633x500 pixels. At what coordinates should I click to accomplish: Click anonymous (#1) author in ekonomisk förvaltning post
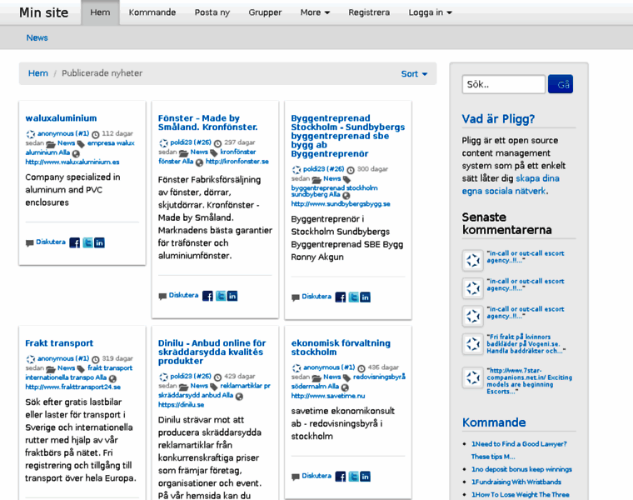[x=329, y=367]
